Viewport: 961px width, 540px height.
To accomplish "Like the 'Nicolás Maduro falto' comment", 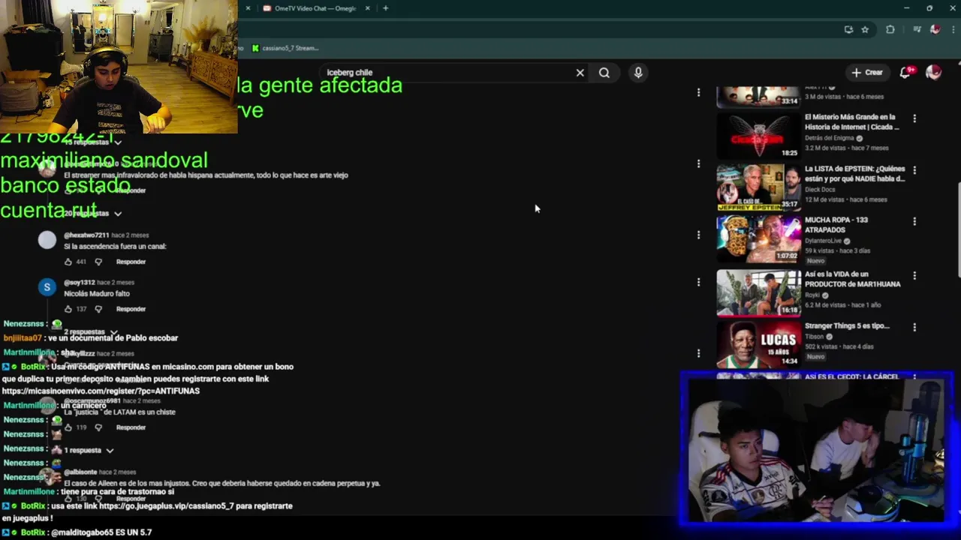I will click(x=68, y=309).
